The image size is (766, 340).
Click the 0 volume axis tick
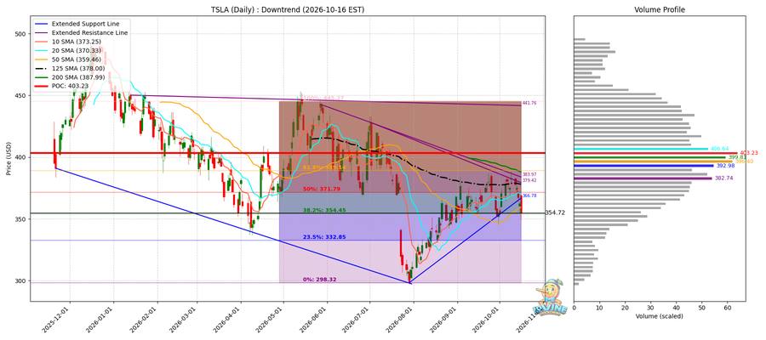[x=574, y=308]
